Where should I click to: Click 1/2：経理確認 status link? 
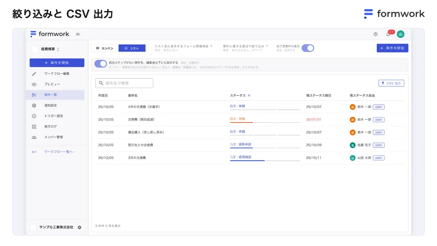(240, 157)
